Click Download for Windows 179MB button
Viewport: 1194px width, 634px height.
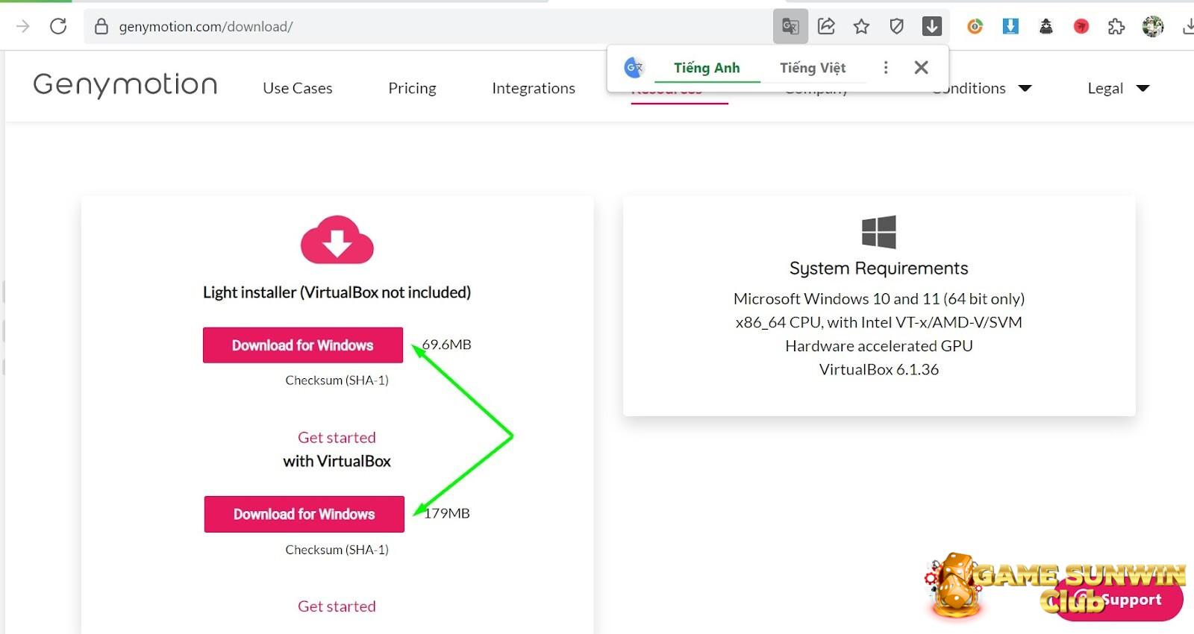304,514
